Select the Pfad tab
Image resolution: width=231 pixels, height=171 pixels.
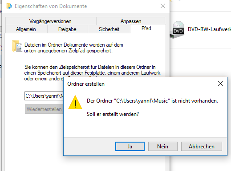[x=146, y=28]
